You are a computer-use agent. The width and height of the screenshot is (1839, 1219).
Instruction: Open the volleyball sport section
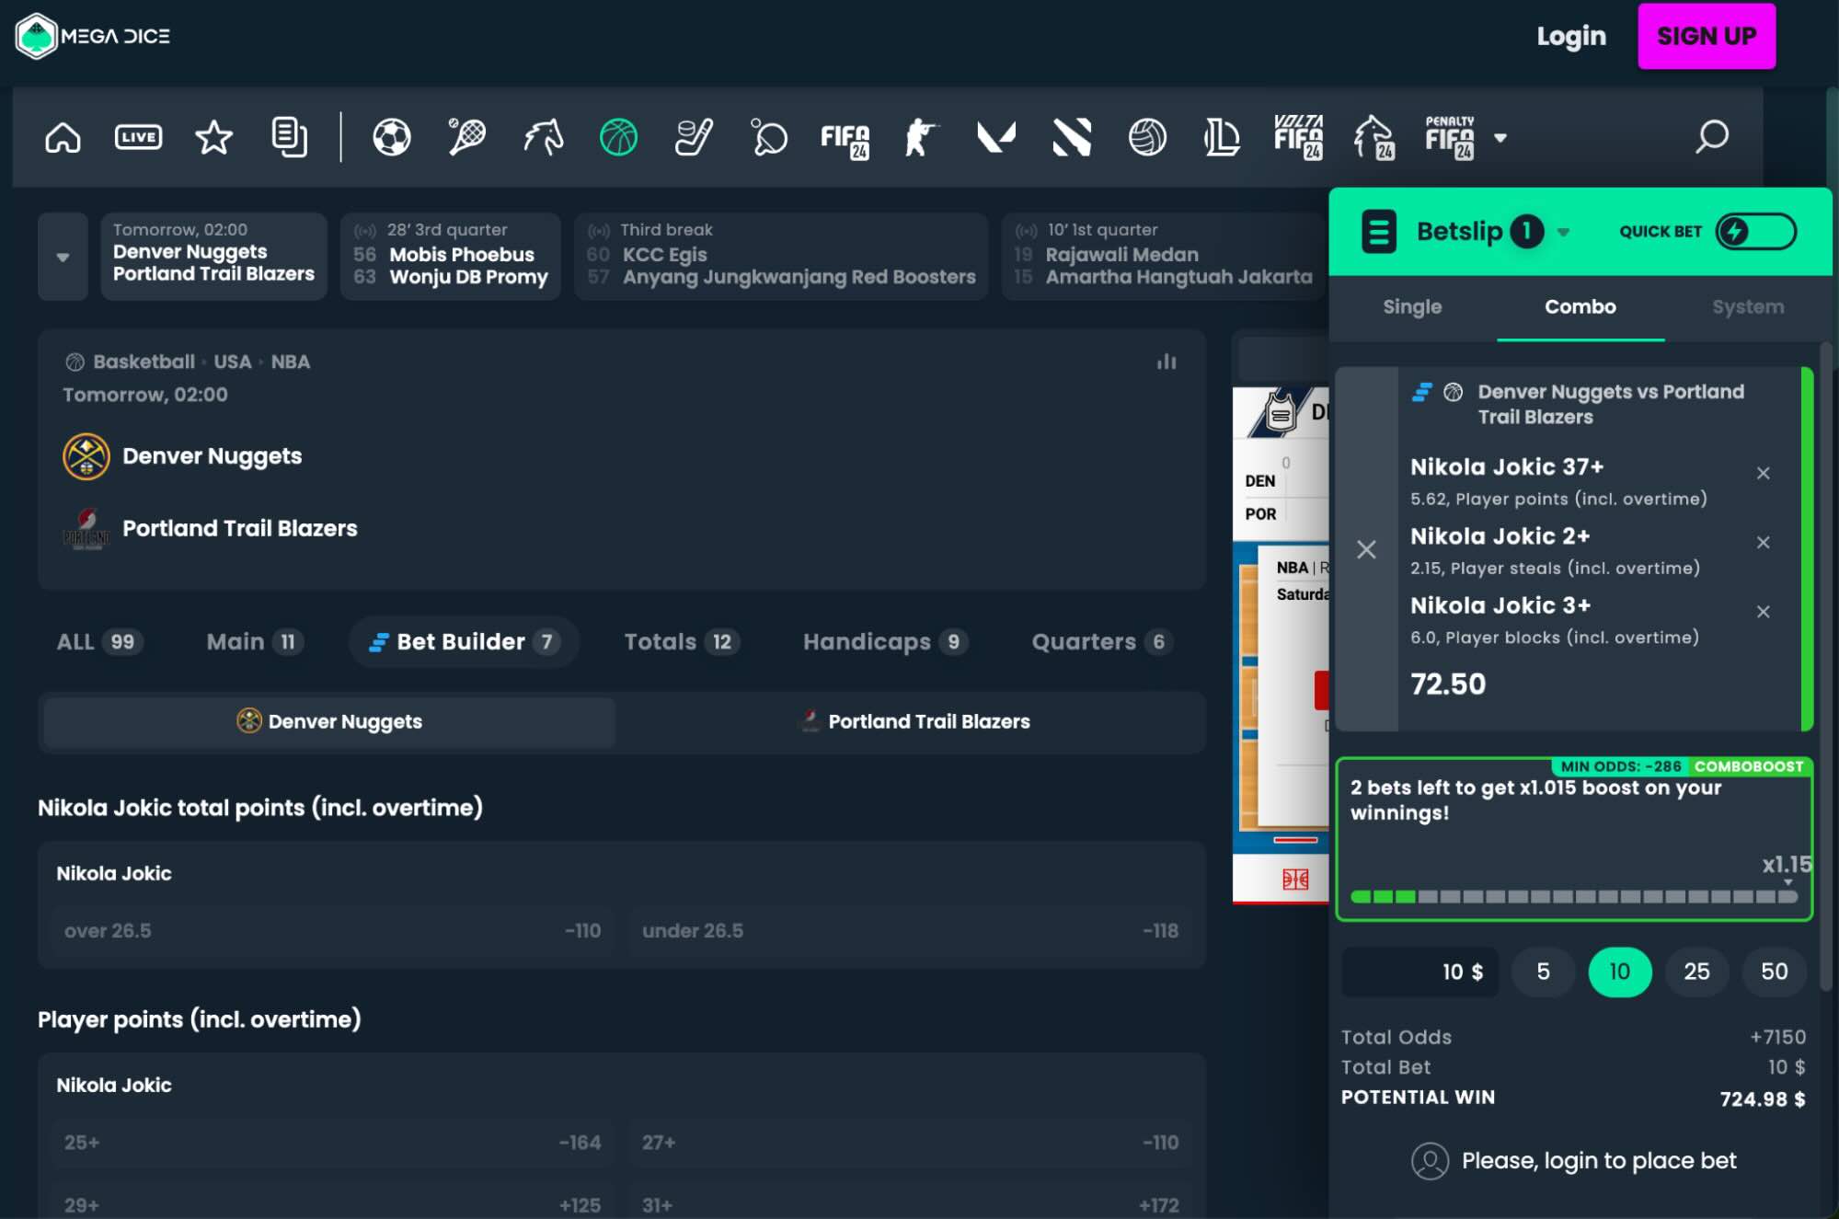(x=1146, y=137)
